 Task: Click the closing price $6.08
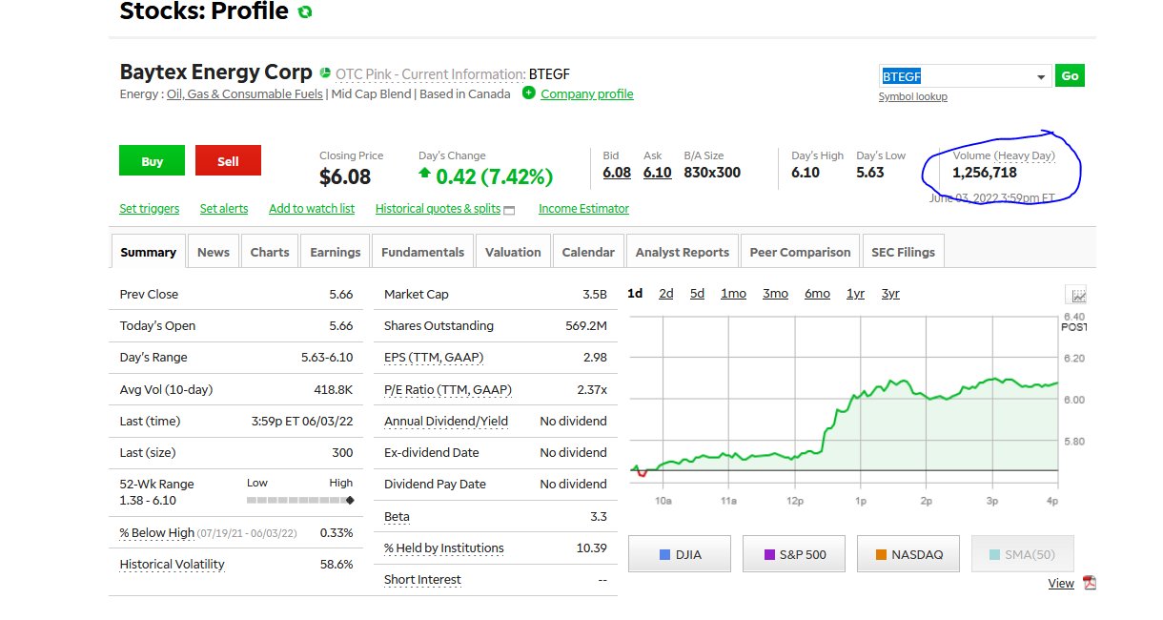345,176
